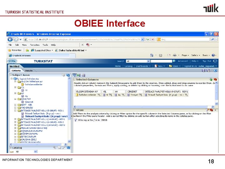Switch to the Results tab

click(29, 70)
